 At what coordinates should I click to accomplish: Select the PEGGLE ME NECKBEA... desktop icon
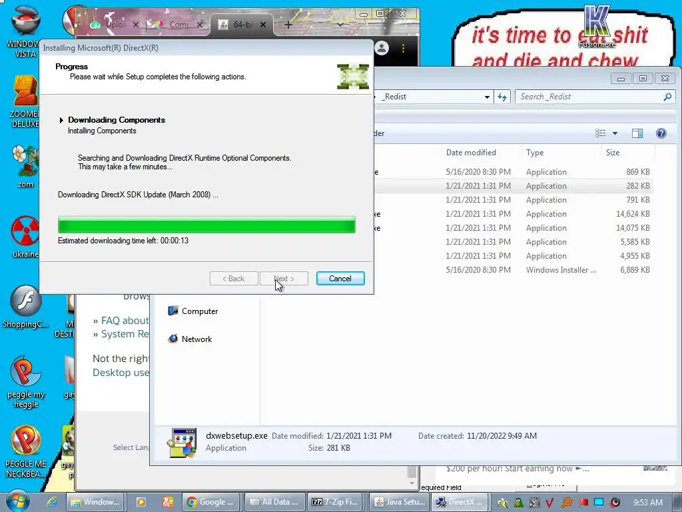click(25, 452)
